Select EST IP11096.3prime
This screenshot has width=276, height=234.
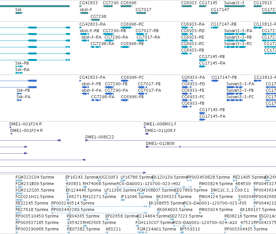click(137, 196)
